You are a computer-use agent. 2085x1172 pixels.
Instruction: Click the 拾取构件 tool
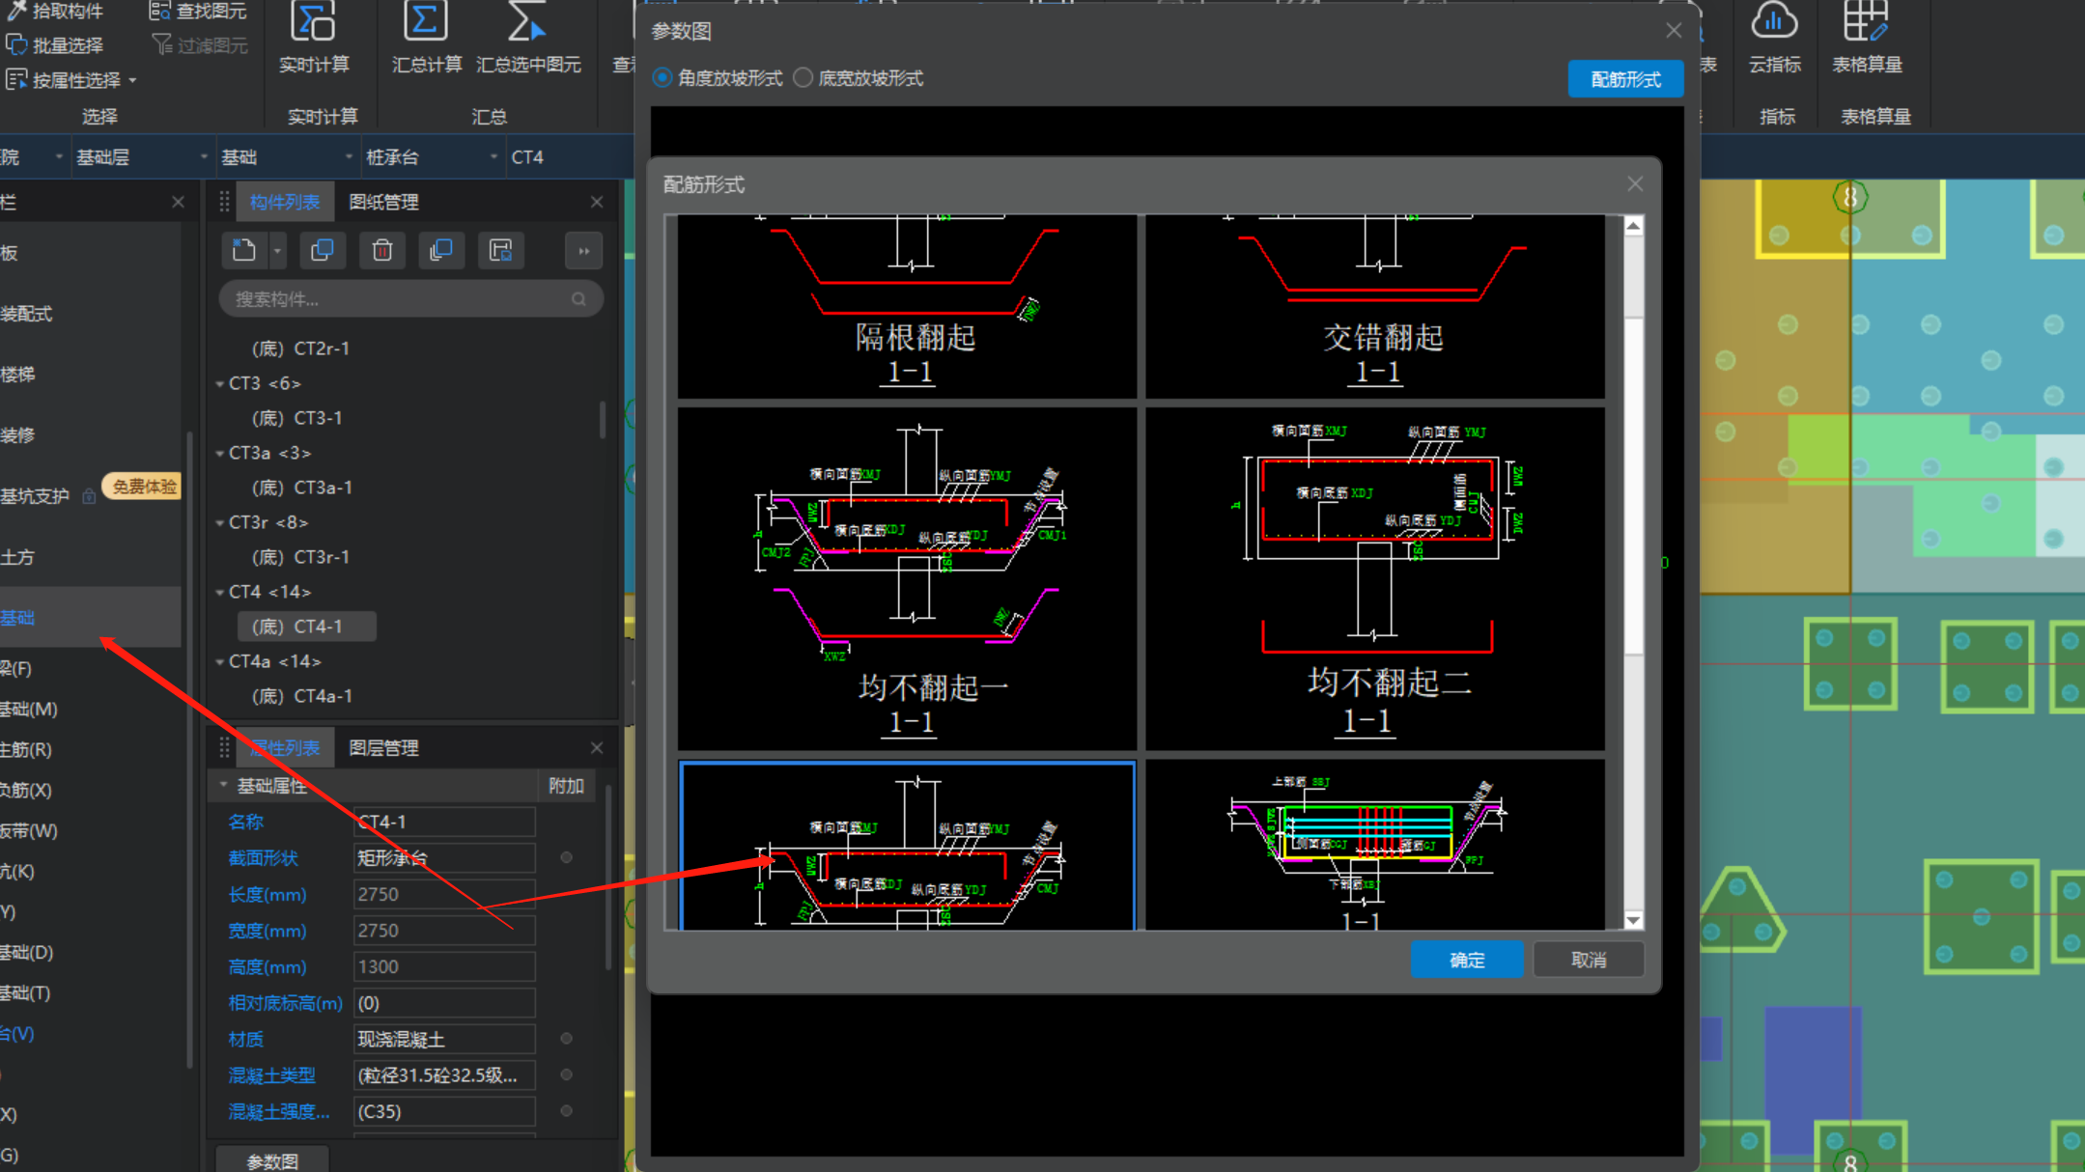[55, 11]
